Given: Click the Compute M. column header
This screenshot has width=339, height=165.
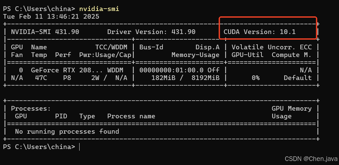Looking at the screenshot, I should (292, 55).
